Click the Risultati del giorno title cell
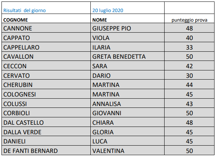This screenshot has width=216, height=157. point(46,8)
